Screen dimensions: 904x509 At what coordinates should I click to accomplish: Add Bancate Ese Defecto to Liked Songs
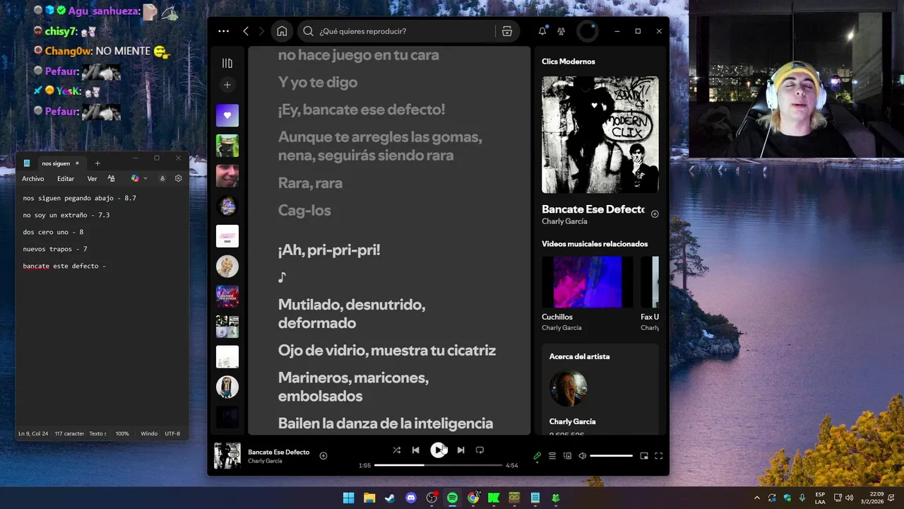coord(323,456)
